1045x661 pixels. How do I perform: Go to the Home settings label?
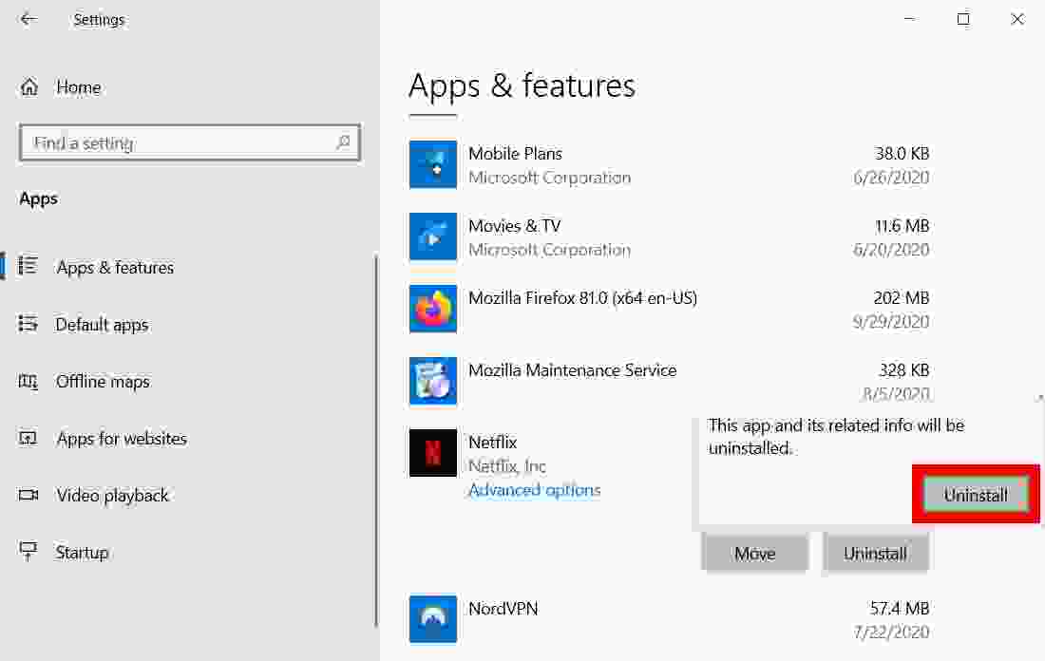pyautogui.click(x=79, y=87)
